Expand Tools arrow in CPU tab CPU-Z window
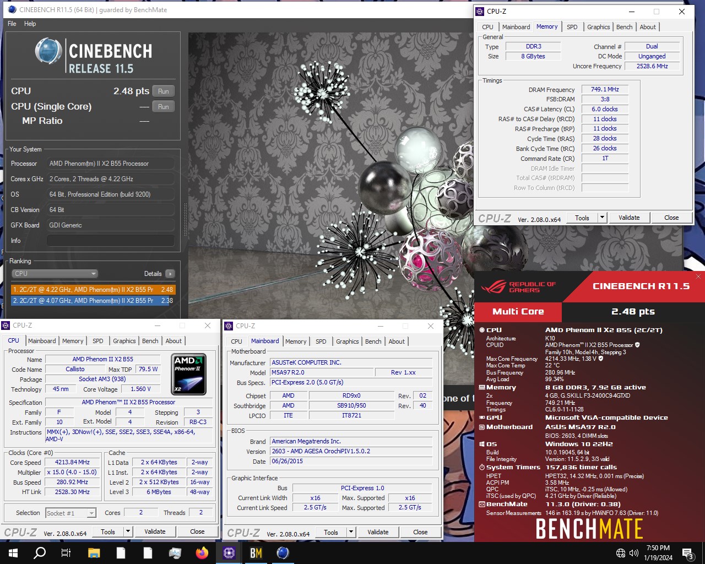The height and width of the screenshot is (564, 705). tap(128, 532)
